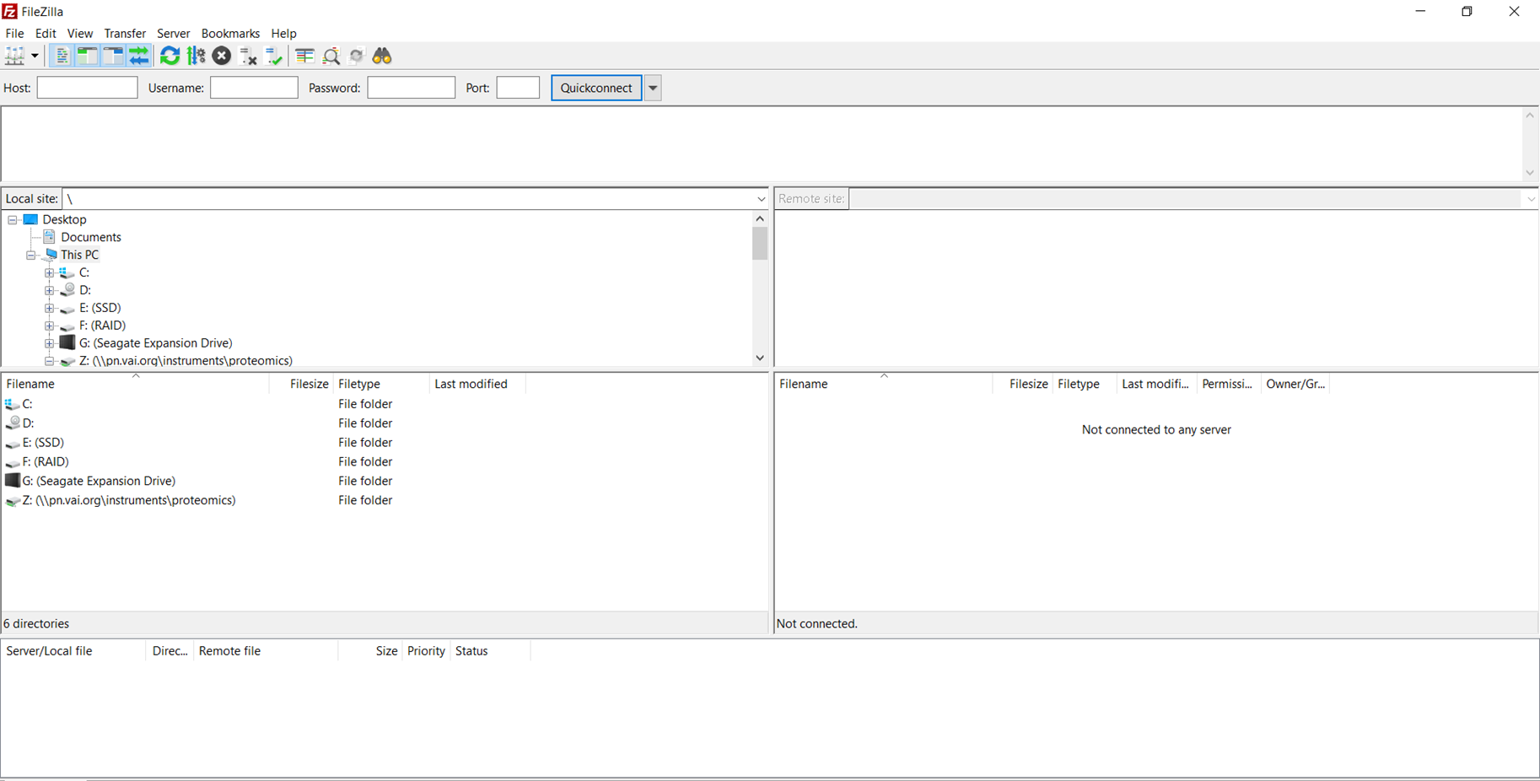Toggle directory comparison
The height and width of the screenshot is (781, 1540).
[331, 56]
